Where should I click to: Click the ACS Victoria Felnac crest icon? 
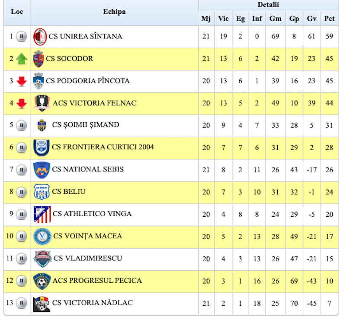pyautogui.click(x=42, y=104)
